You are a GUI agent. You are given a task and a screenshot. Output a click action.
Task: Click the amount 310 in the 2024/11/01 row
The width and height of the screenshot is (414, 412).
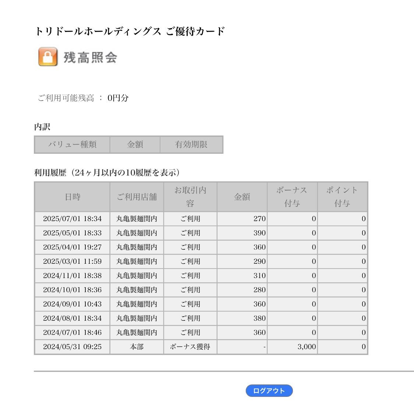coord(259,276)
